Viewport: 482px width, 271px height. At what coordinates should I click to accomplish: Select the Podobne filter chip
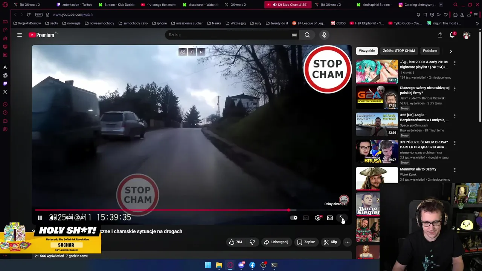tap(430, 51)
